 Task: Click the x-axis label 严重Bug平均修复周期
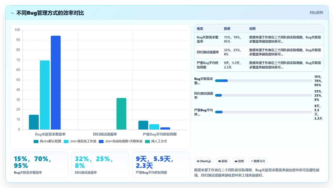click(160, 134)
